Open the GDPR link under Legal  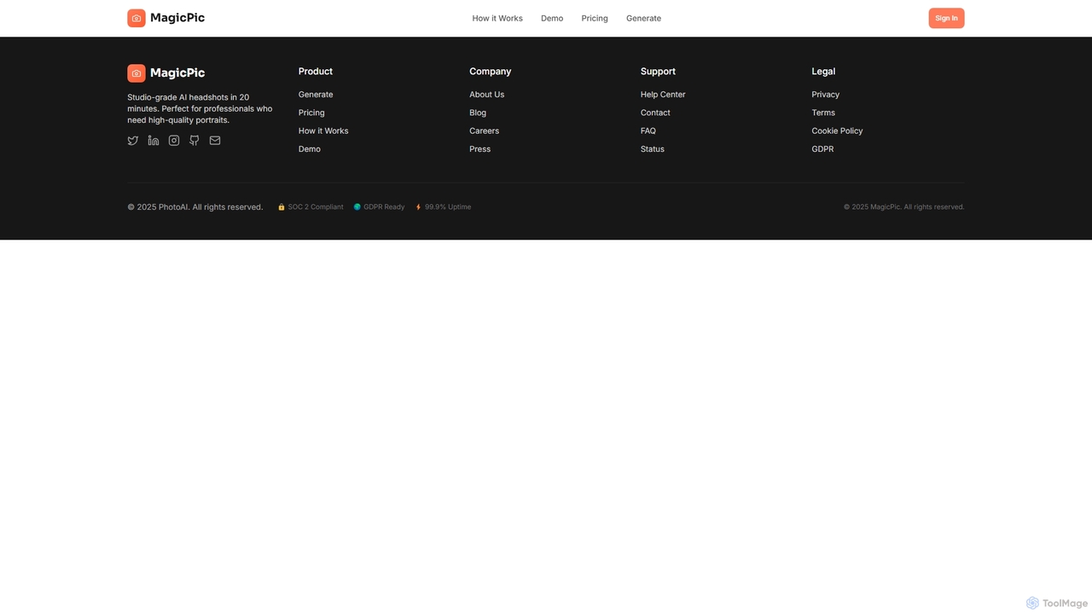coord(822,149)
